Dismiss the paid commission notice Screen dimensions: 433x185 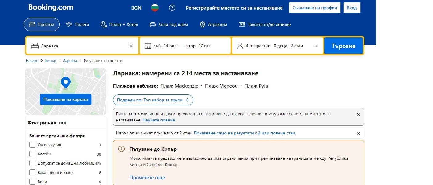(x=358, y=114)
